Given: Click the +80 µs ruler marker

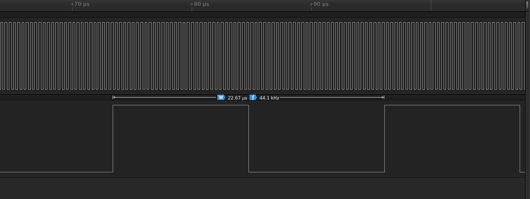Looking at the screenshot, I should (200, 4).
